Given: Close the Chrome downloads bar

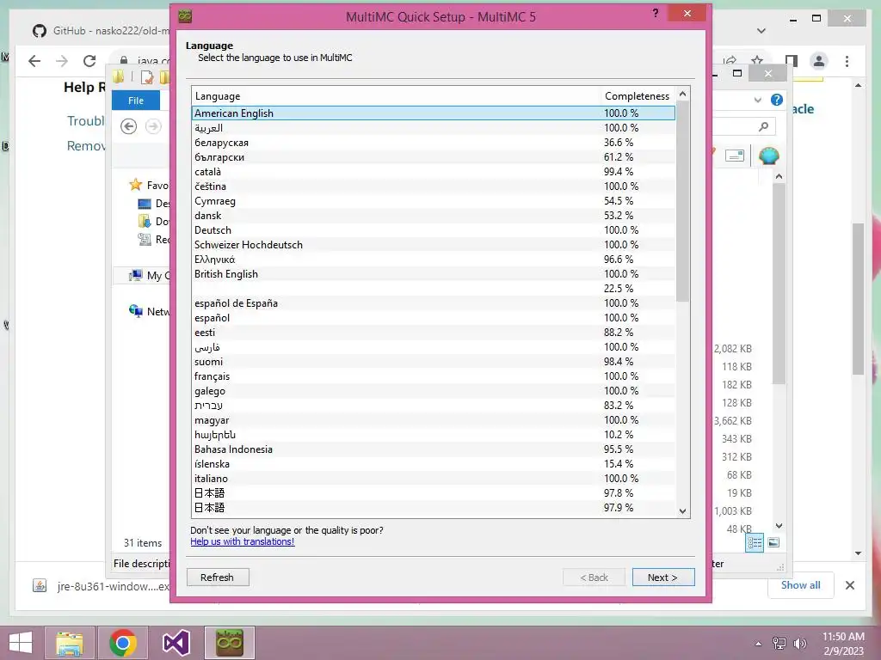Looking at the screenshot, I should click(x=849, y=585).
